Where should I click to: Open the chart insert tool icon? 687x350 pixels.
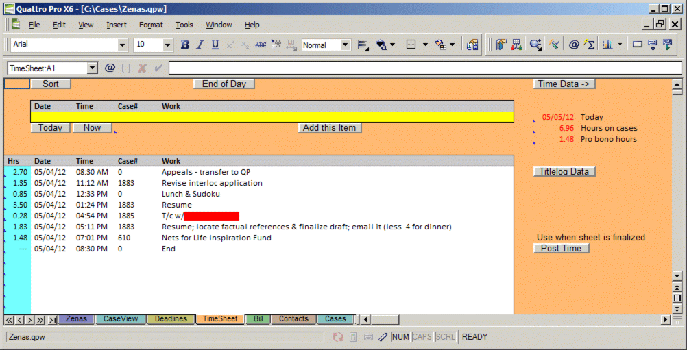tap(607, 45)
